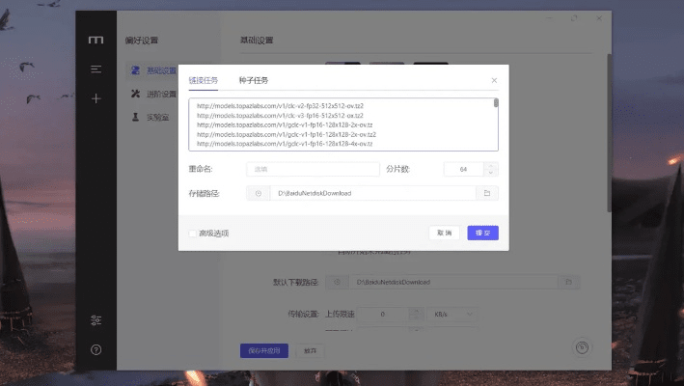Focus the 重命名 input field
684x386 pixels.
pyautogui.click(x=313, y=169)
